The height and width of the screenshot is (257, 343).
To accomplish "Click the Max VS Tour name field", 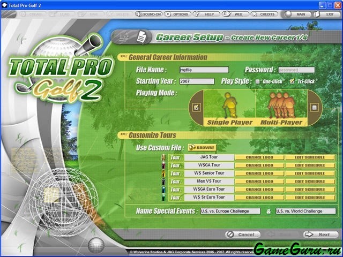I will (x=209, y=181).
